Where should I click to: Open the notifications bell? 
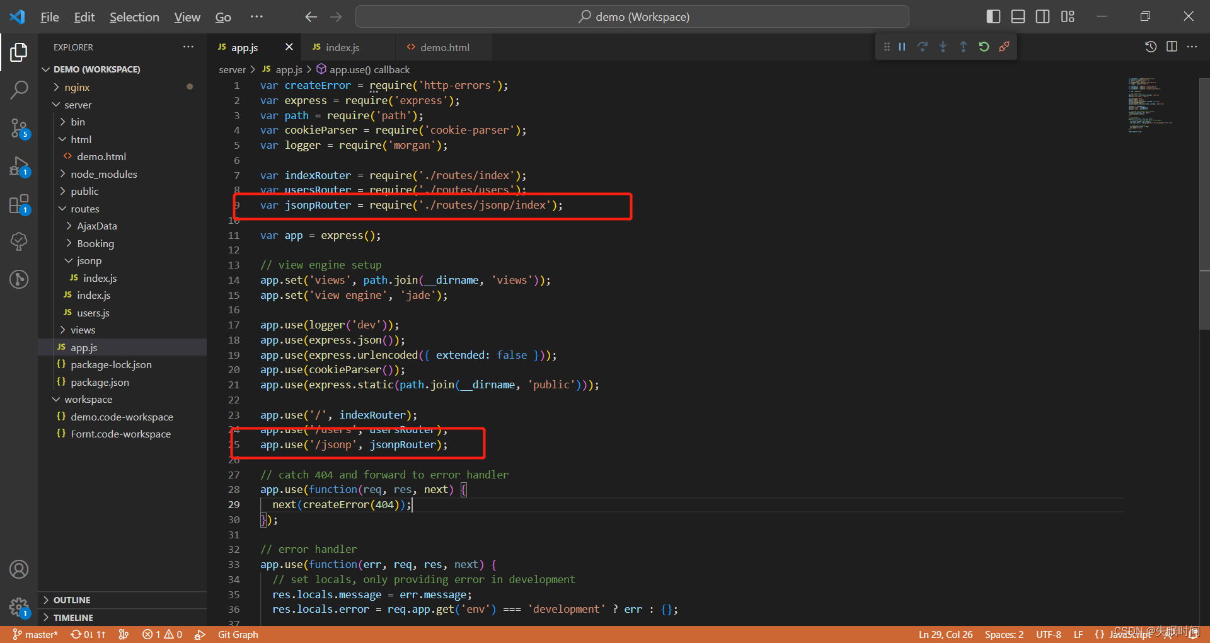[x=1194, y=634]
